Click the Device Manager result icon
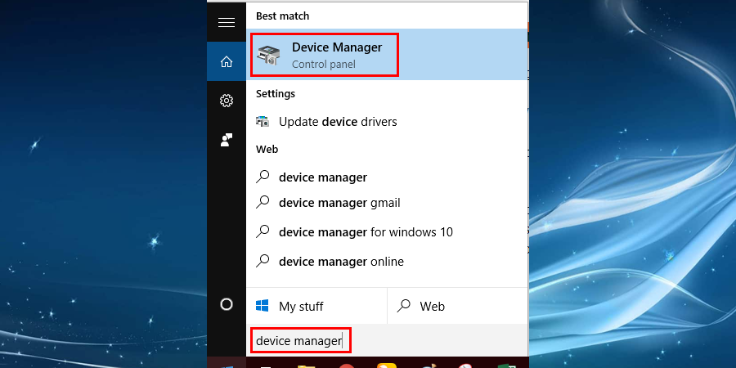 (x=269, y=56)
